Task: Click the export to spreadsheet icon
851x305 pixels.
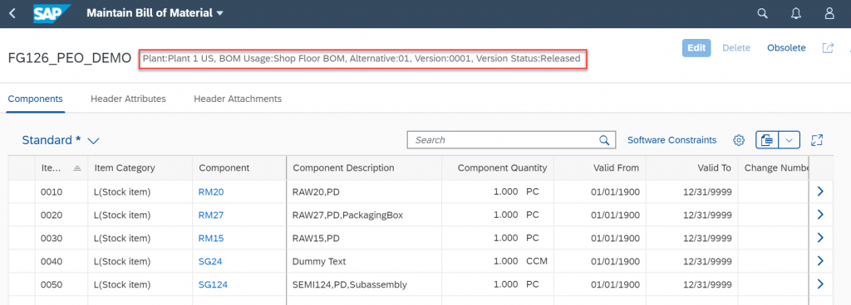Action: (x=767, y=140)
